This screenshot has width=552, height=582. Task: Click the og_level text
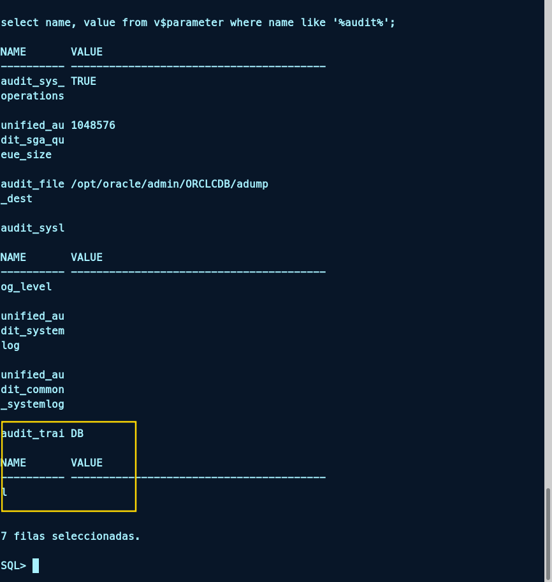(x=26, y=287)
